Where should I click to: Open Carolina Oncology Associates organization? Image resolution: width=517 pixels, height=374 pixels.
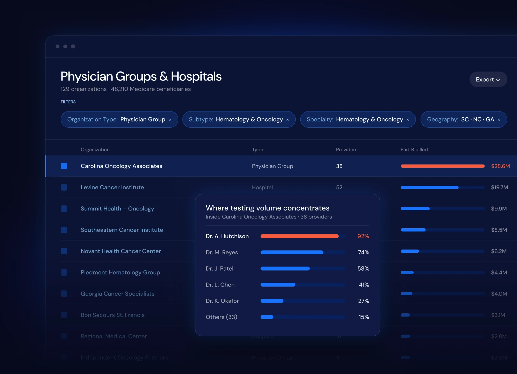tap(121, 166)
